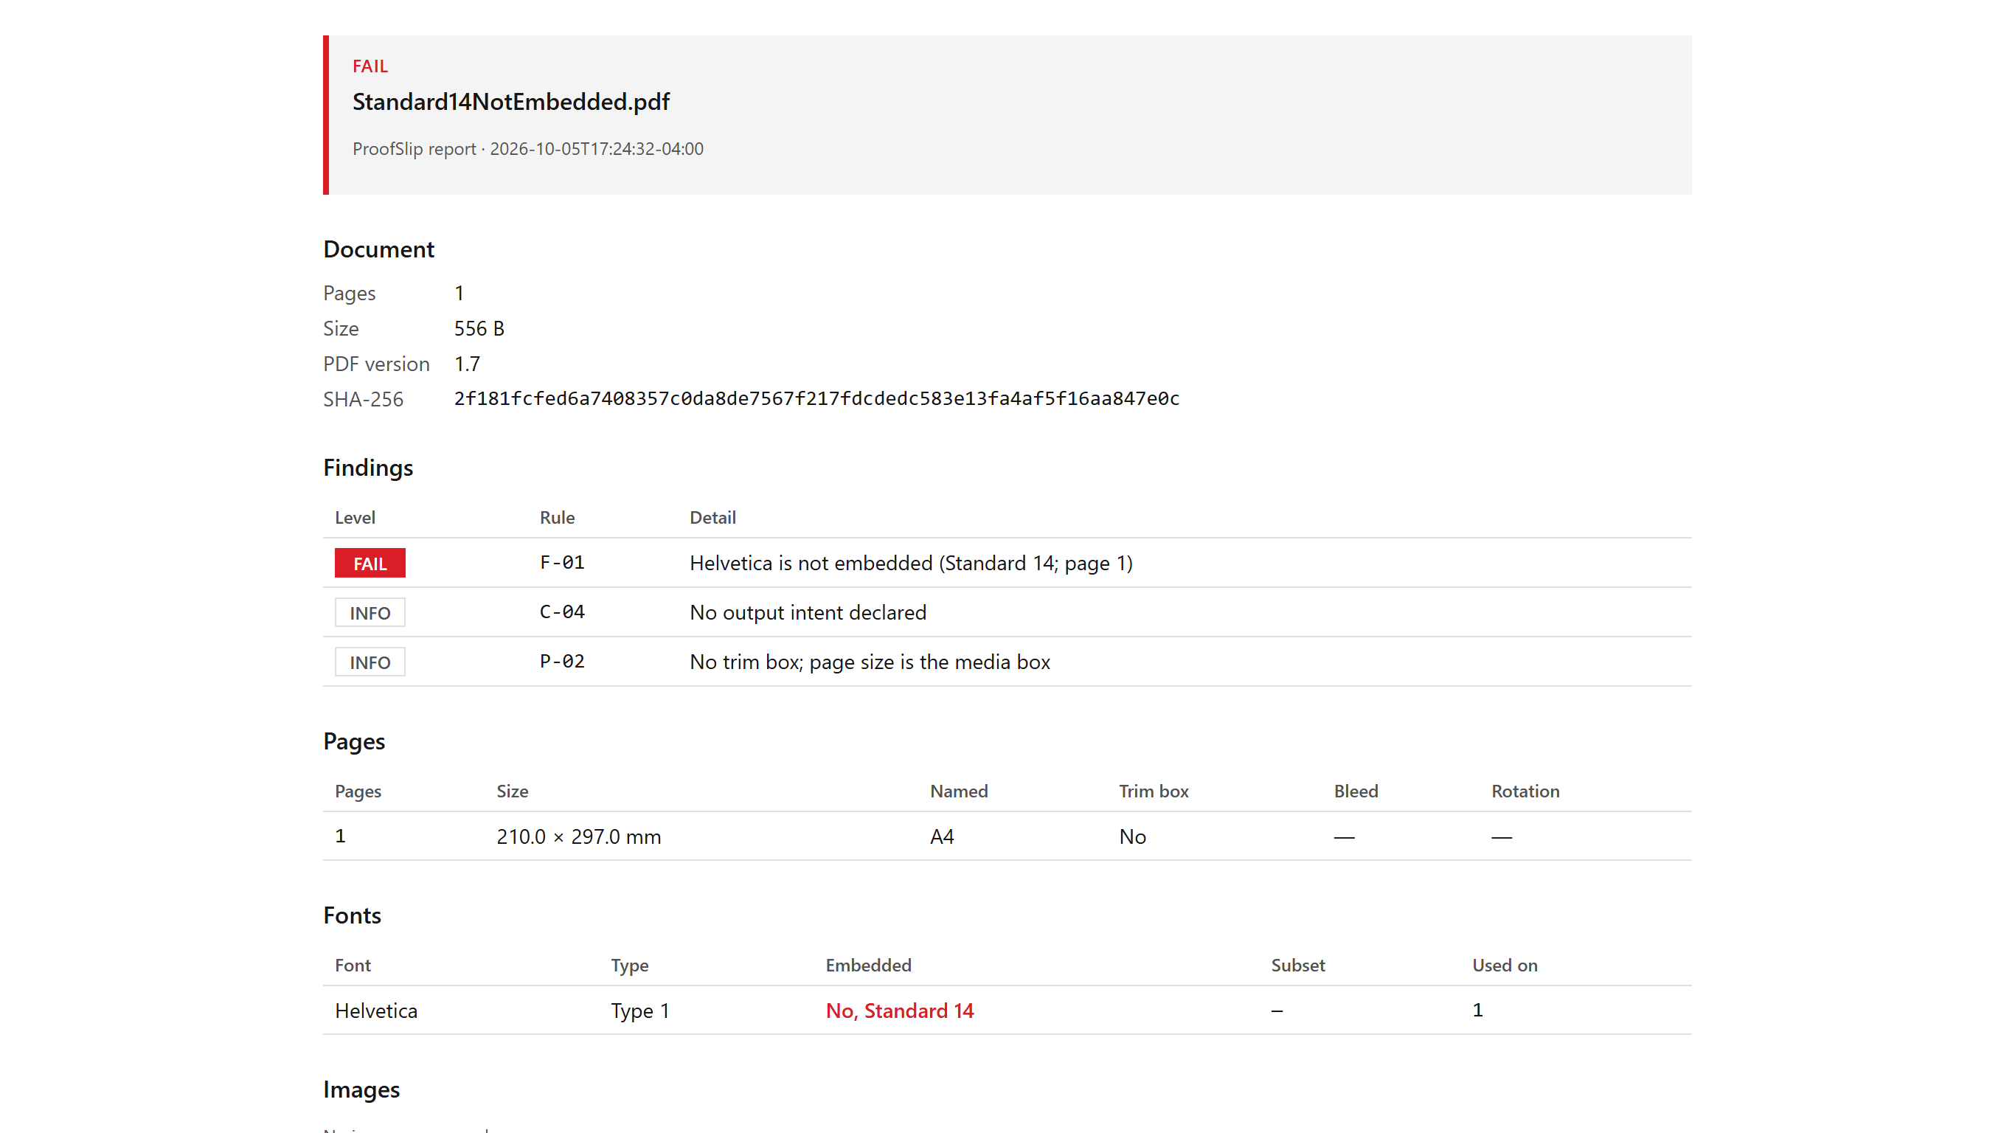The height and width of the screenshot is (1133, 2015).
Task: Click the Trim box value No
Action: [x=1133, y=836]
